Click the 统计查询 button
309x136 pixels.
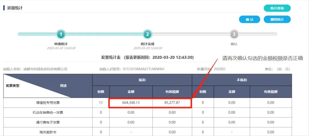(277, 8)
